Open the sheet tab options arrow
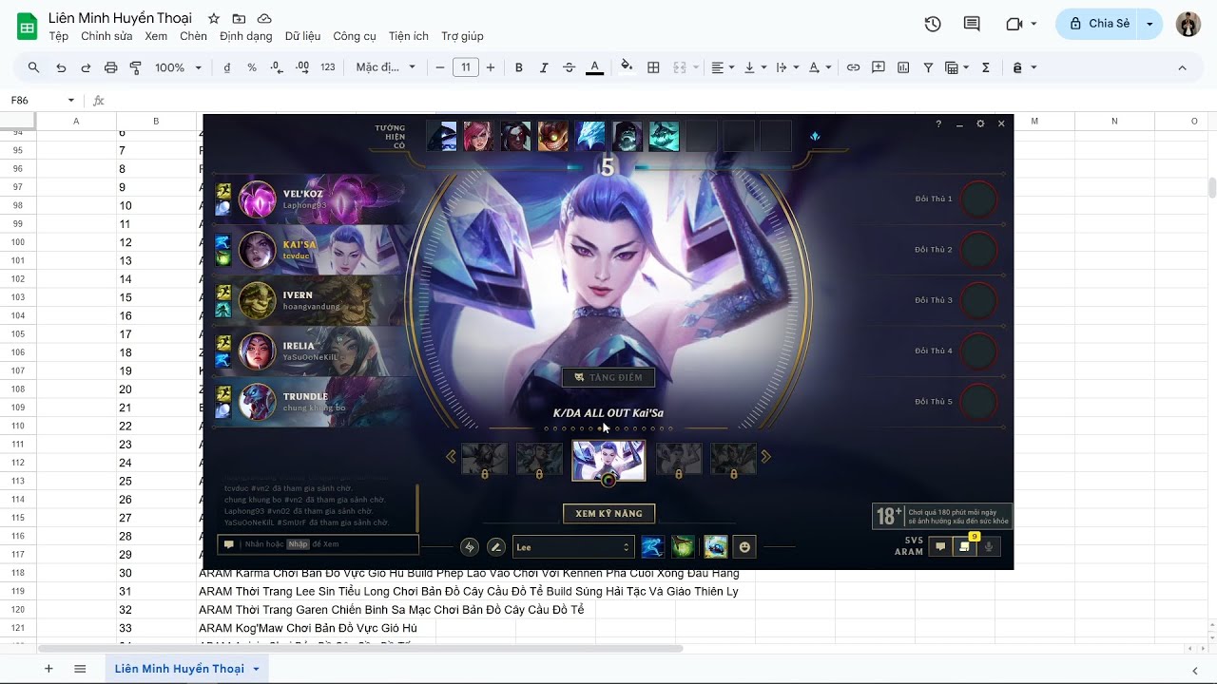The height and width of the screenshot is (684, 1217). click(256, 669)
